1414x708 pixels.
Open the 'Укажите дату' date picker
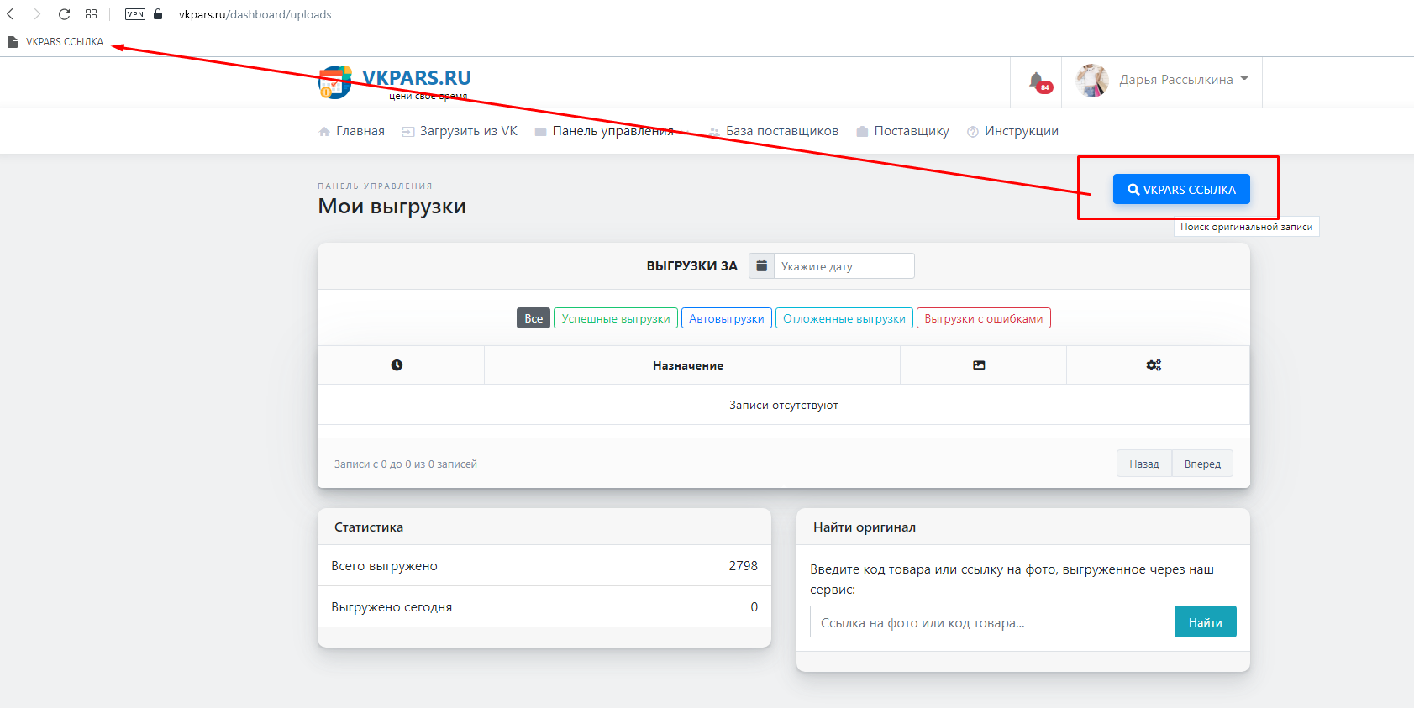(x=843, y=266)
